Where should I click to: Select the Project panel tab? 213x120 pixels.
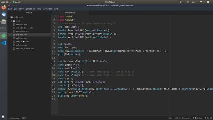click(29, 13)
